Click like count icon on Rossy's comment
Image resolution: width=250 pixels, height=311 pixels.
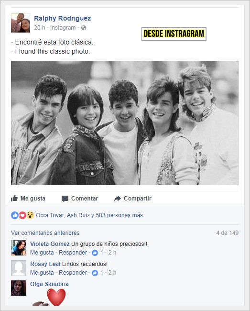click(x=95, y=273)
